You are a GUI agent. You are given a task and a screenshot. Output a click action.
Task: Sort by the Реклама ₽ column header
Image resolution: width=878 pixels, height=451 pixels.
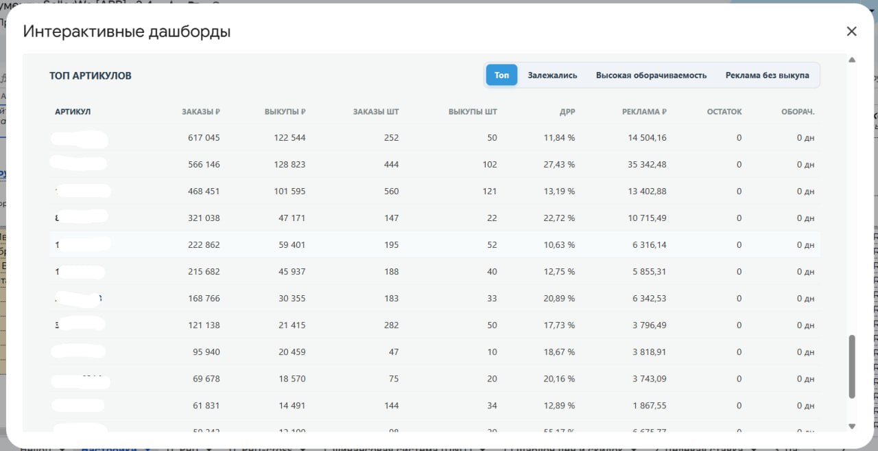click(644, 111)
